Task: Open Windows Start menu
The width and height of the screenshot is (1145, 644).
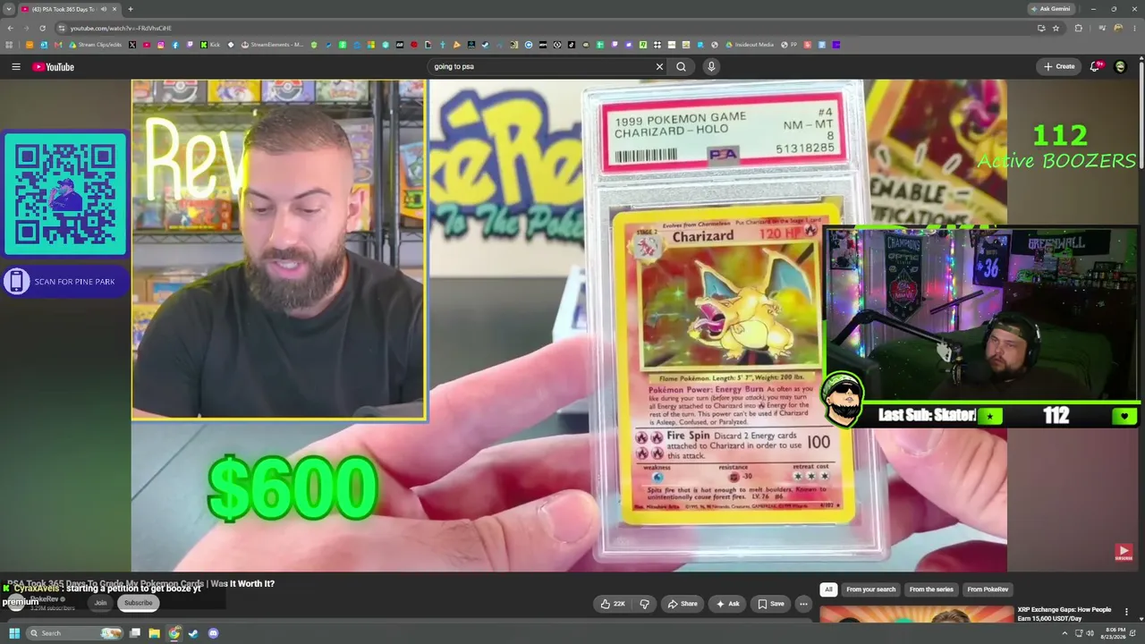Action: pos(14,633)
